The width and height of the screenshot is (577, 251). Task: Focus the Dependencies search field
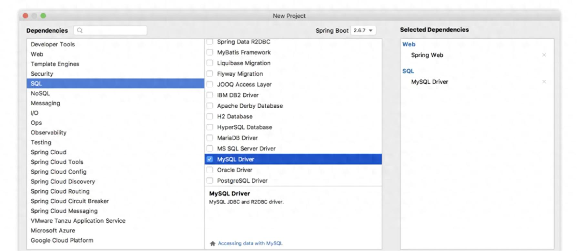pyautogui.click(x=110, y=30)
